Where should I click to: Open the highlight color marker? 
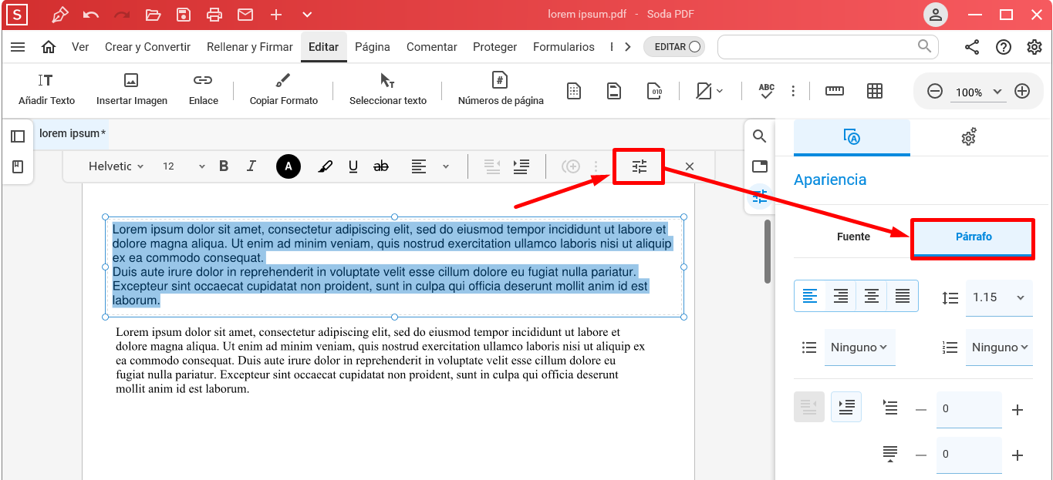(326, 166)
